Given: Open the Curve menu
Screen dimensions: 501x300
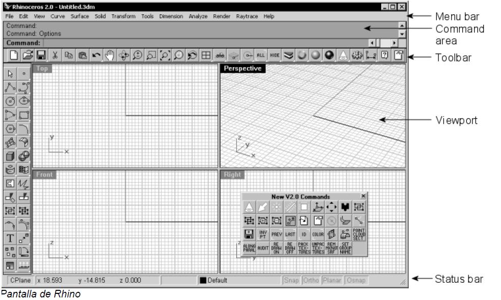Looking at the screenshot, I should click(x=58, y=16).
